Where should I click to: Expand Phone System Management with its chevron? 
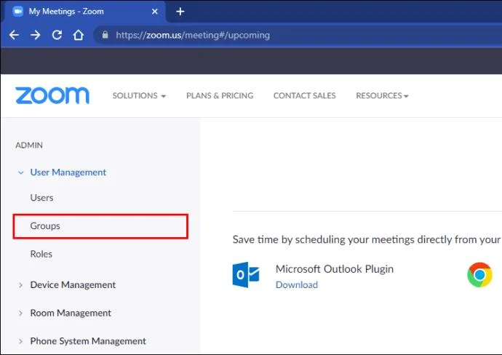point(20,341)
